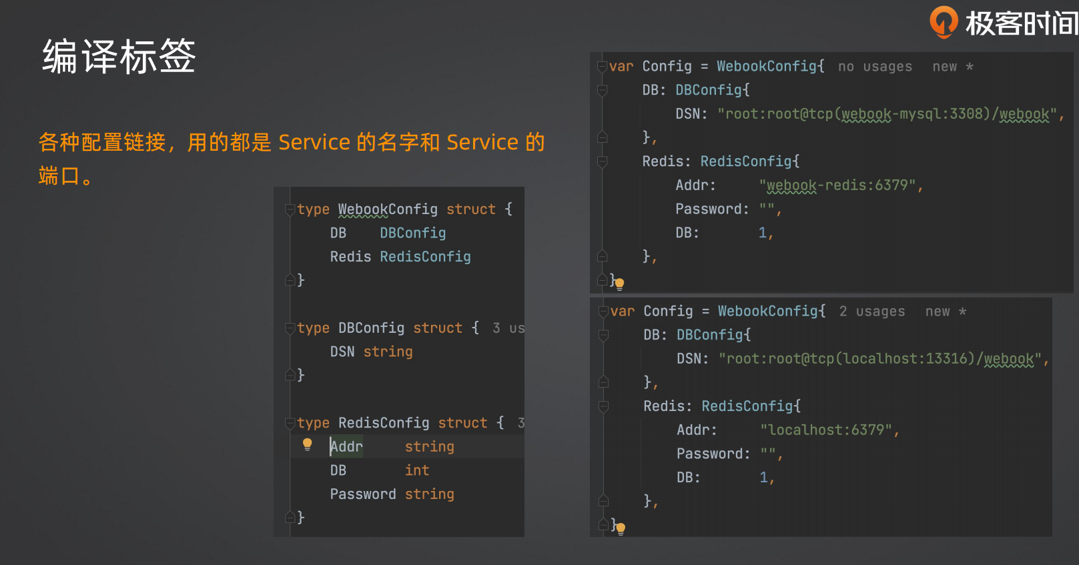Click the '3 us' usages hint beside DBConfig
The height and width of the screenshot is (565, 1079).
[508, 328]
